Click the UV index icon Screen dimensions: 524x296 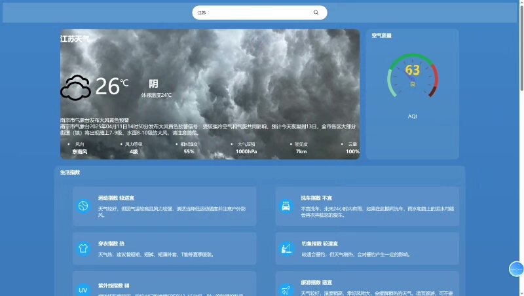point(83,289)
